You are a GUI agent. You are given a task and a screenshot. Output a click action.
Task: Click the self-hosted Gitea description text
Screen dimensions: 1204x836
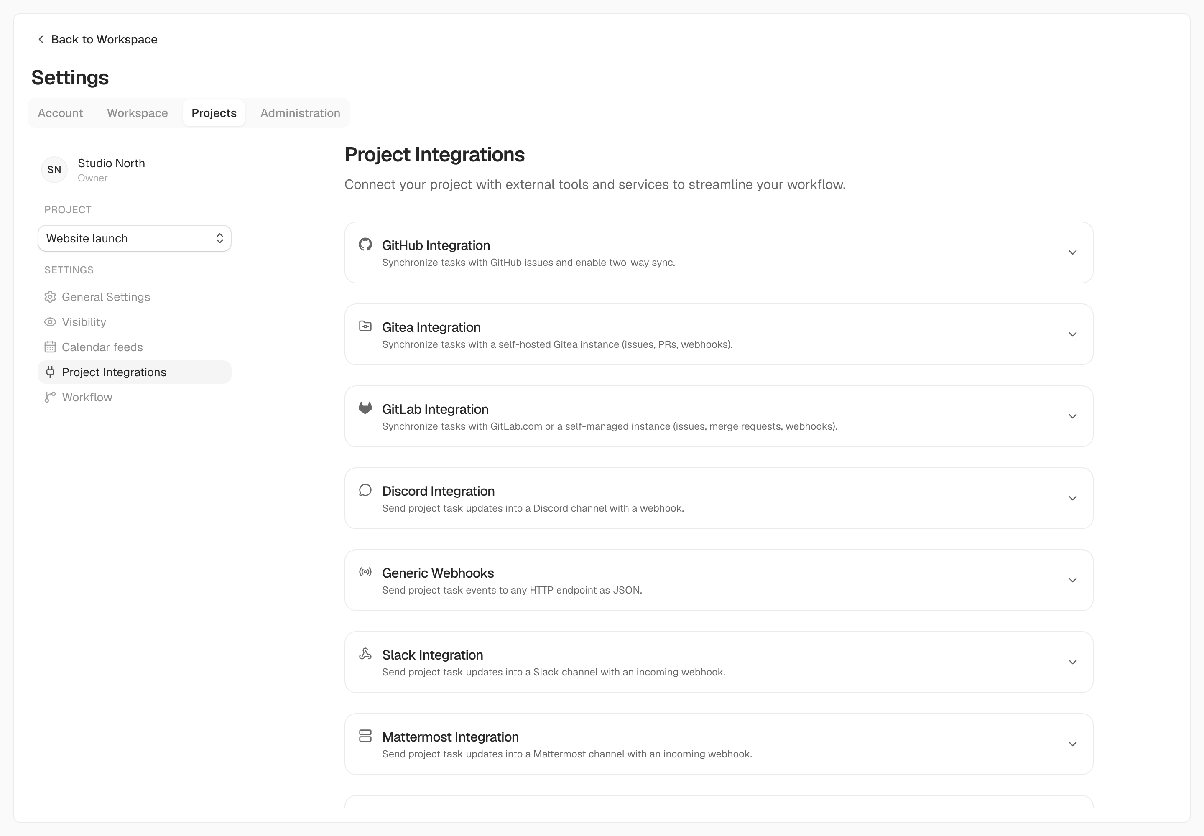tap(557, 344)
